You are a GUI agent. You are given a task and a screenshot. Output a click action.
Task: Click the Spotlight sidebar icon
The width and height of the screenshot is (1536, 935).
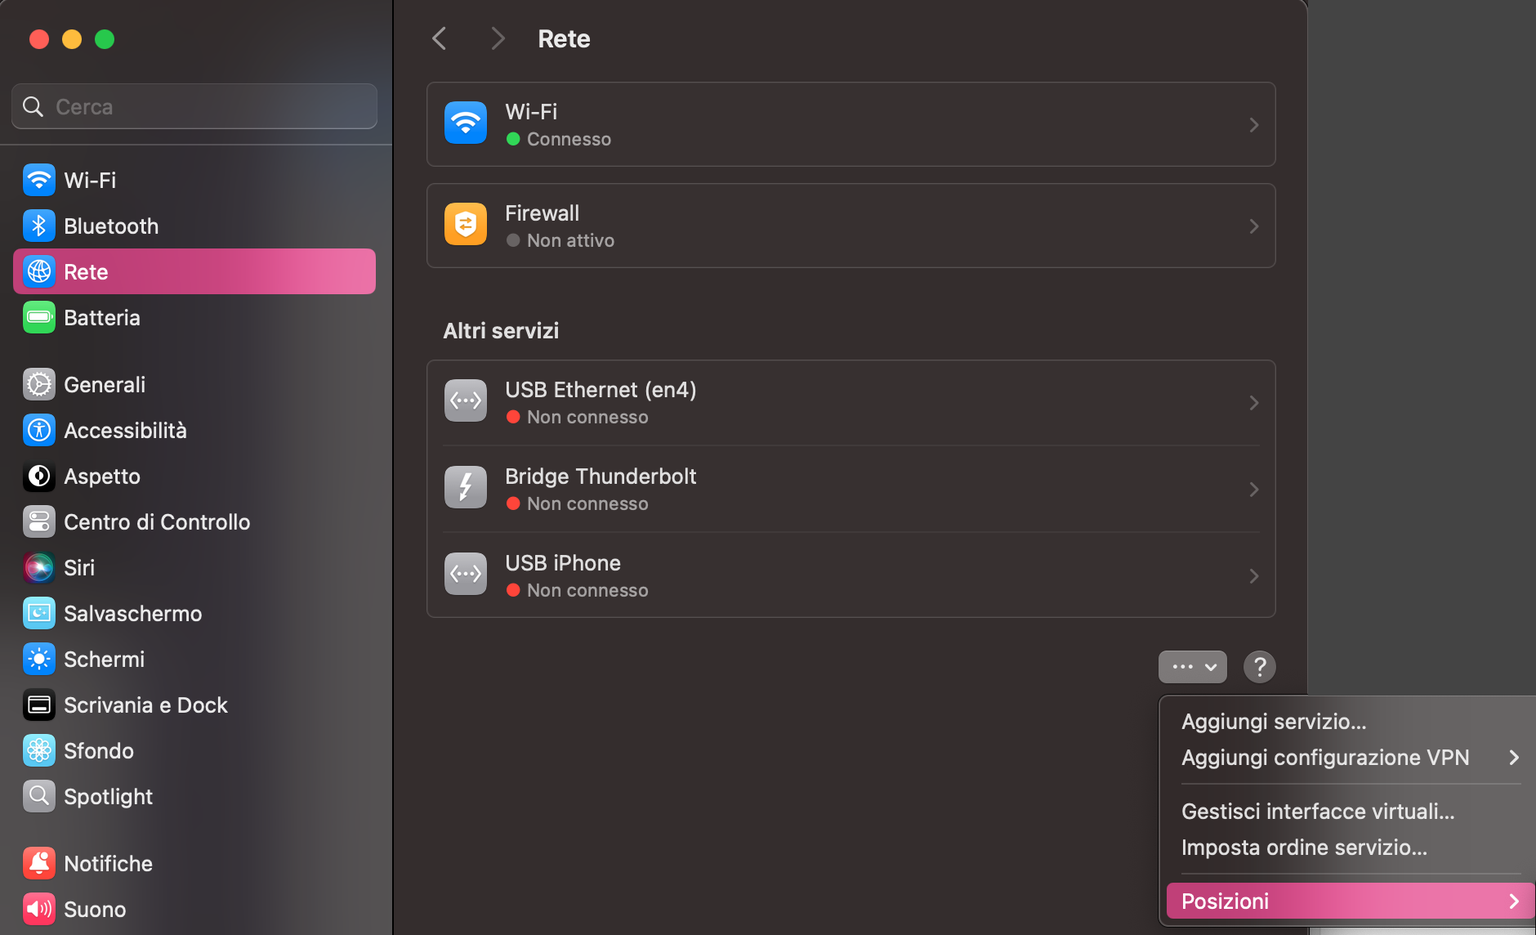(x=38, y=796)
